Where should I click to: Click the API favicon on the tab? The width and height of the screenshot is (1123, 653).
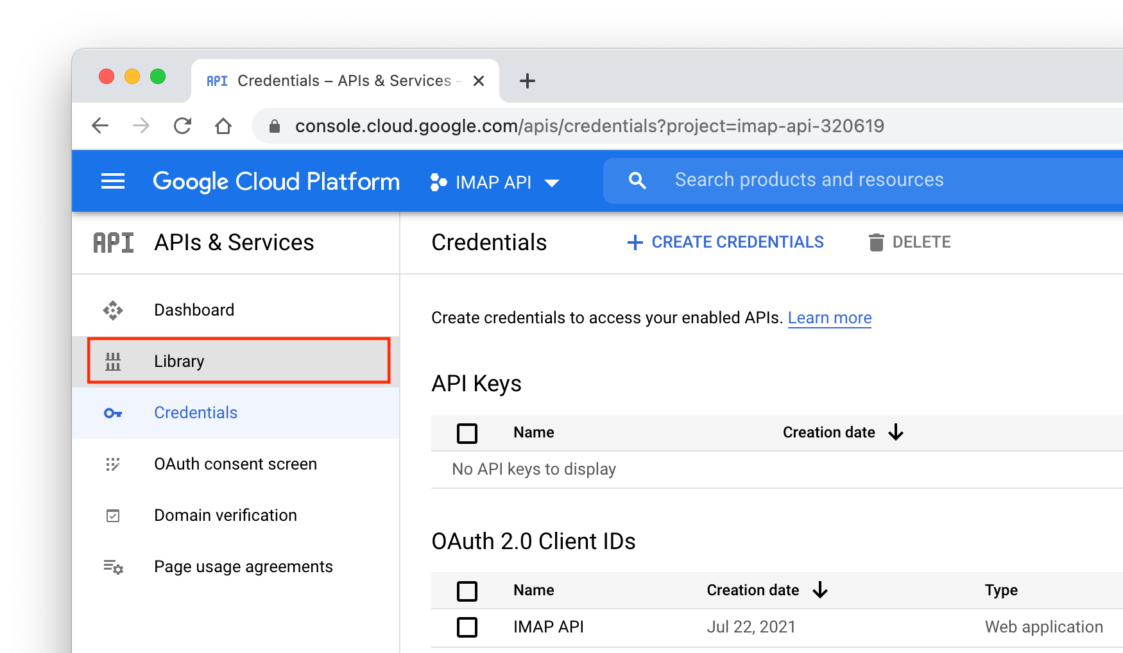(217, 81)
